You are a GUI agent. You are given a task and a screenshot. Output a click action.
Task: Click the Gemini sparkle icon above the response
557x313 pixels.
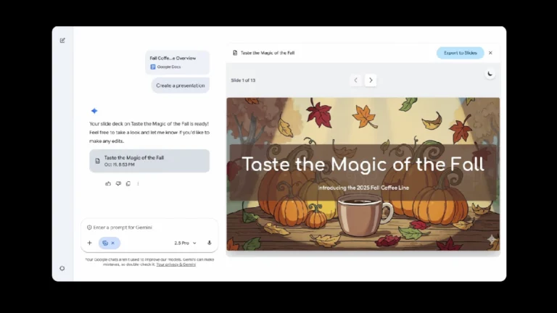(x=94, y=111)
